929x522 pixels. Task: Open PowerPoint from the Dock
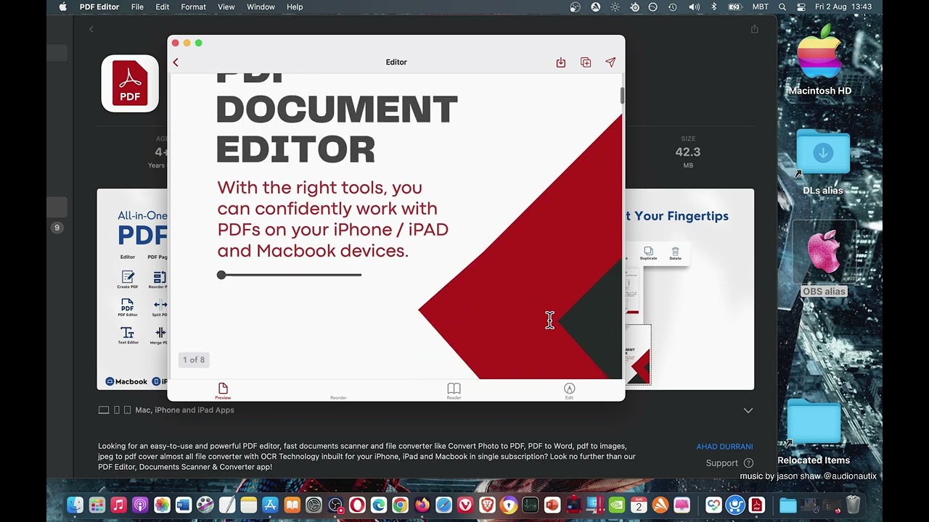[x=552, y=505]
